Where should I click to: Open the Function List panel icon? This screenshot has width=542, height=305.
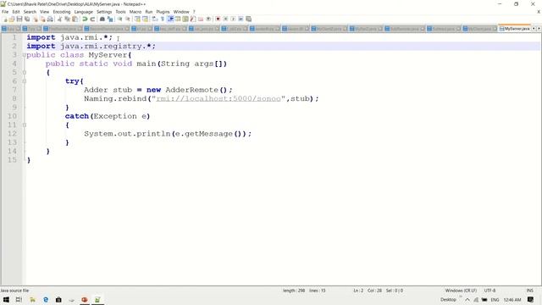click(193, 19)
